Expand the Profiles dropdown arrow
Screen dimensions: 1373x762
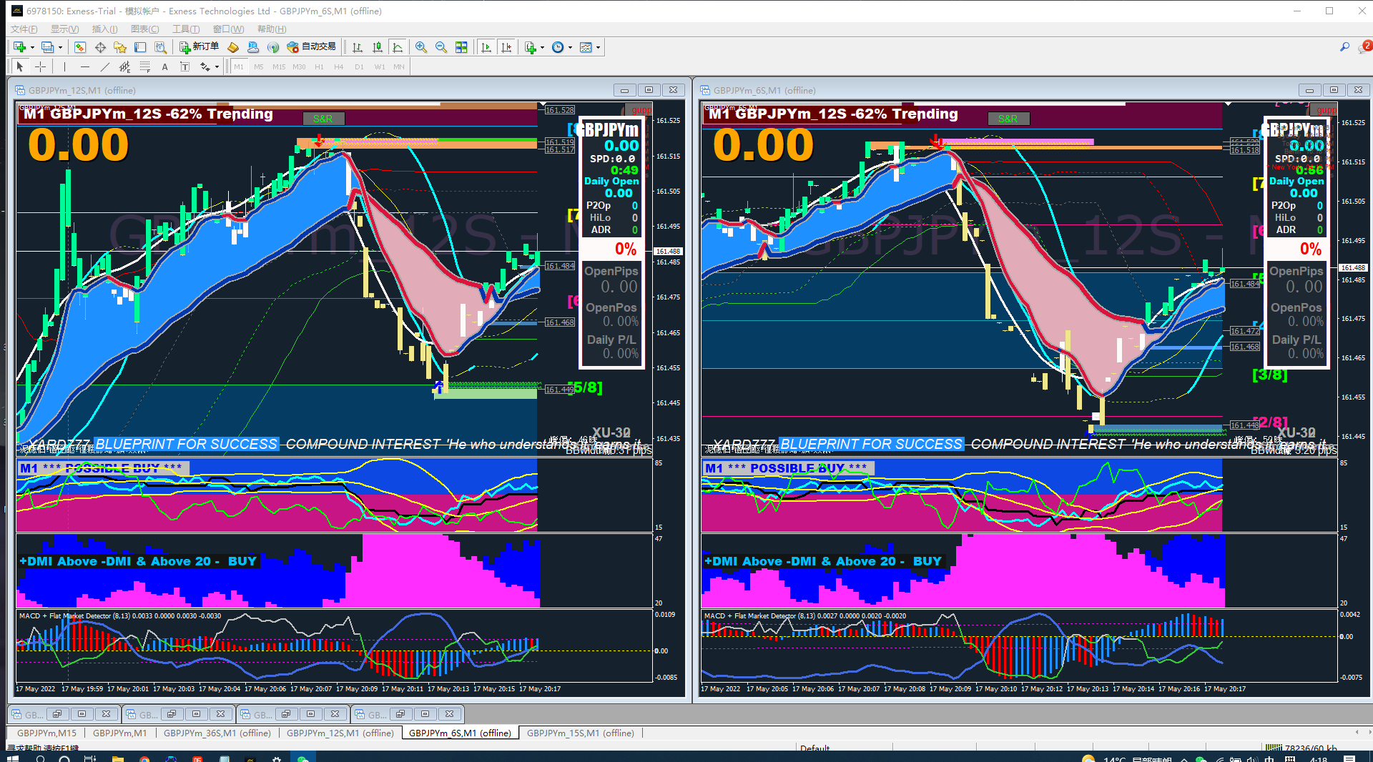[x=60, y=47]
